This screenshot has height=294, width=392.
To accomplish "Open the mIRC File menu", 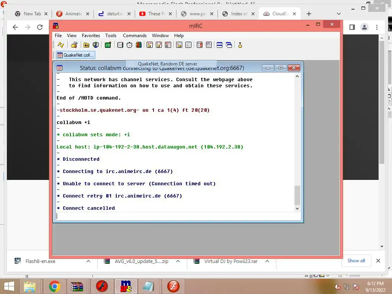I will (x=58, y=36).
